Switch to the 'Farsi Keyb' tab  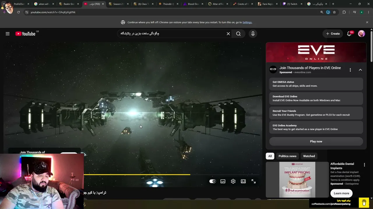pyautogui.click(x=268, y=4)
